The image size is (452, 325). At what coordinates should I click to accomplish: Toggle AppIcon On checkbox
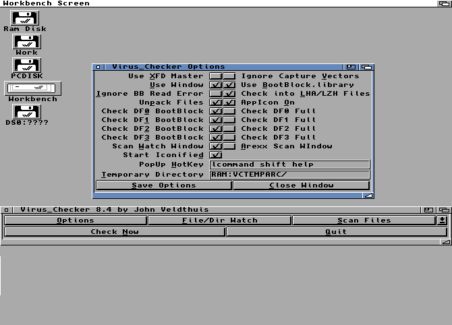pyautogui.click(x=229, y=102)
